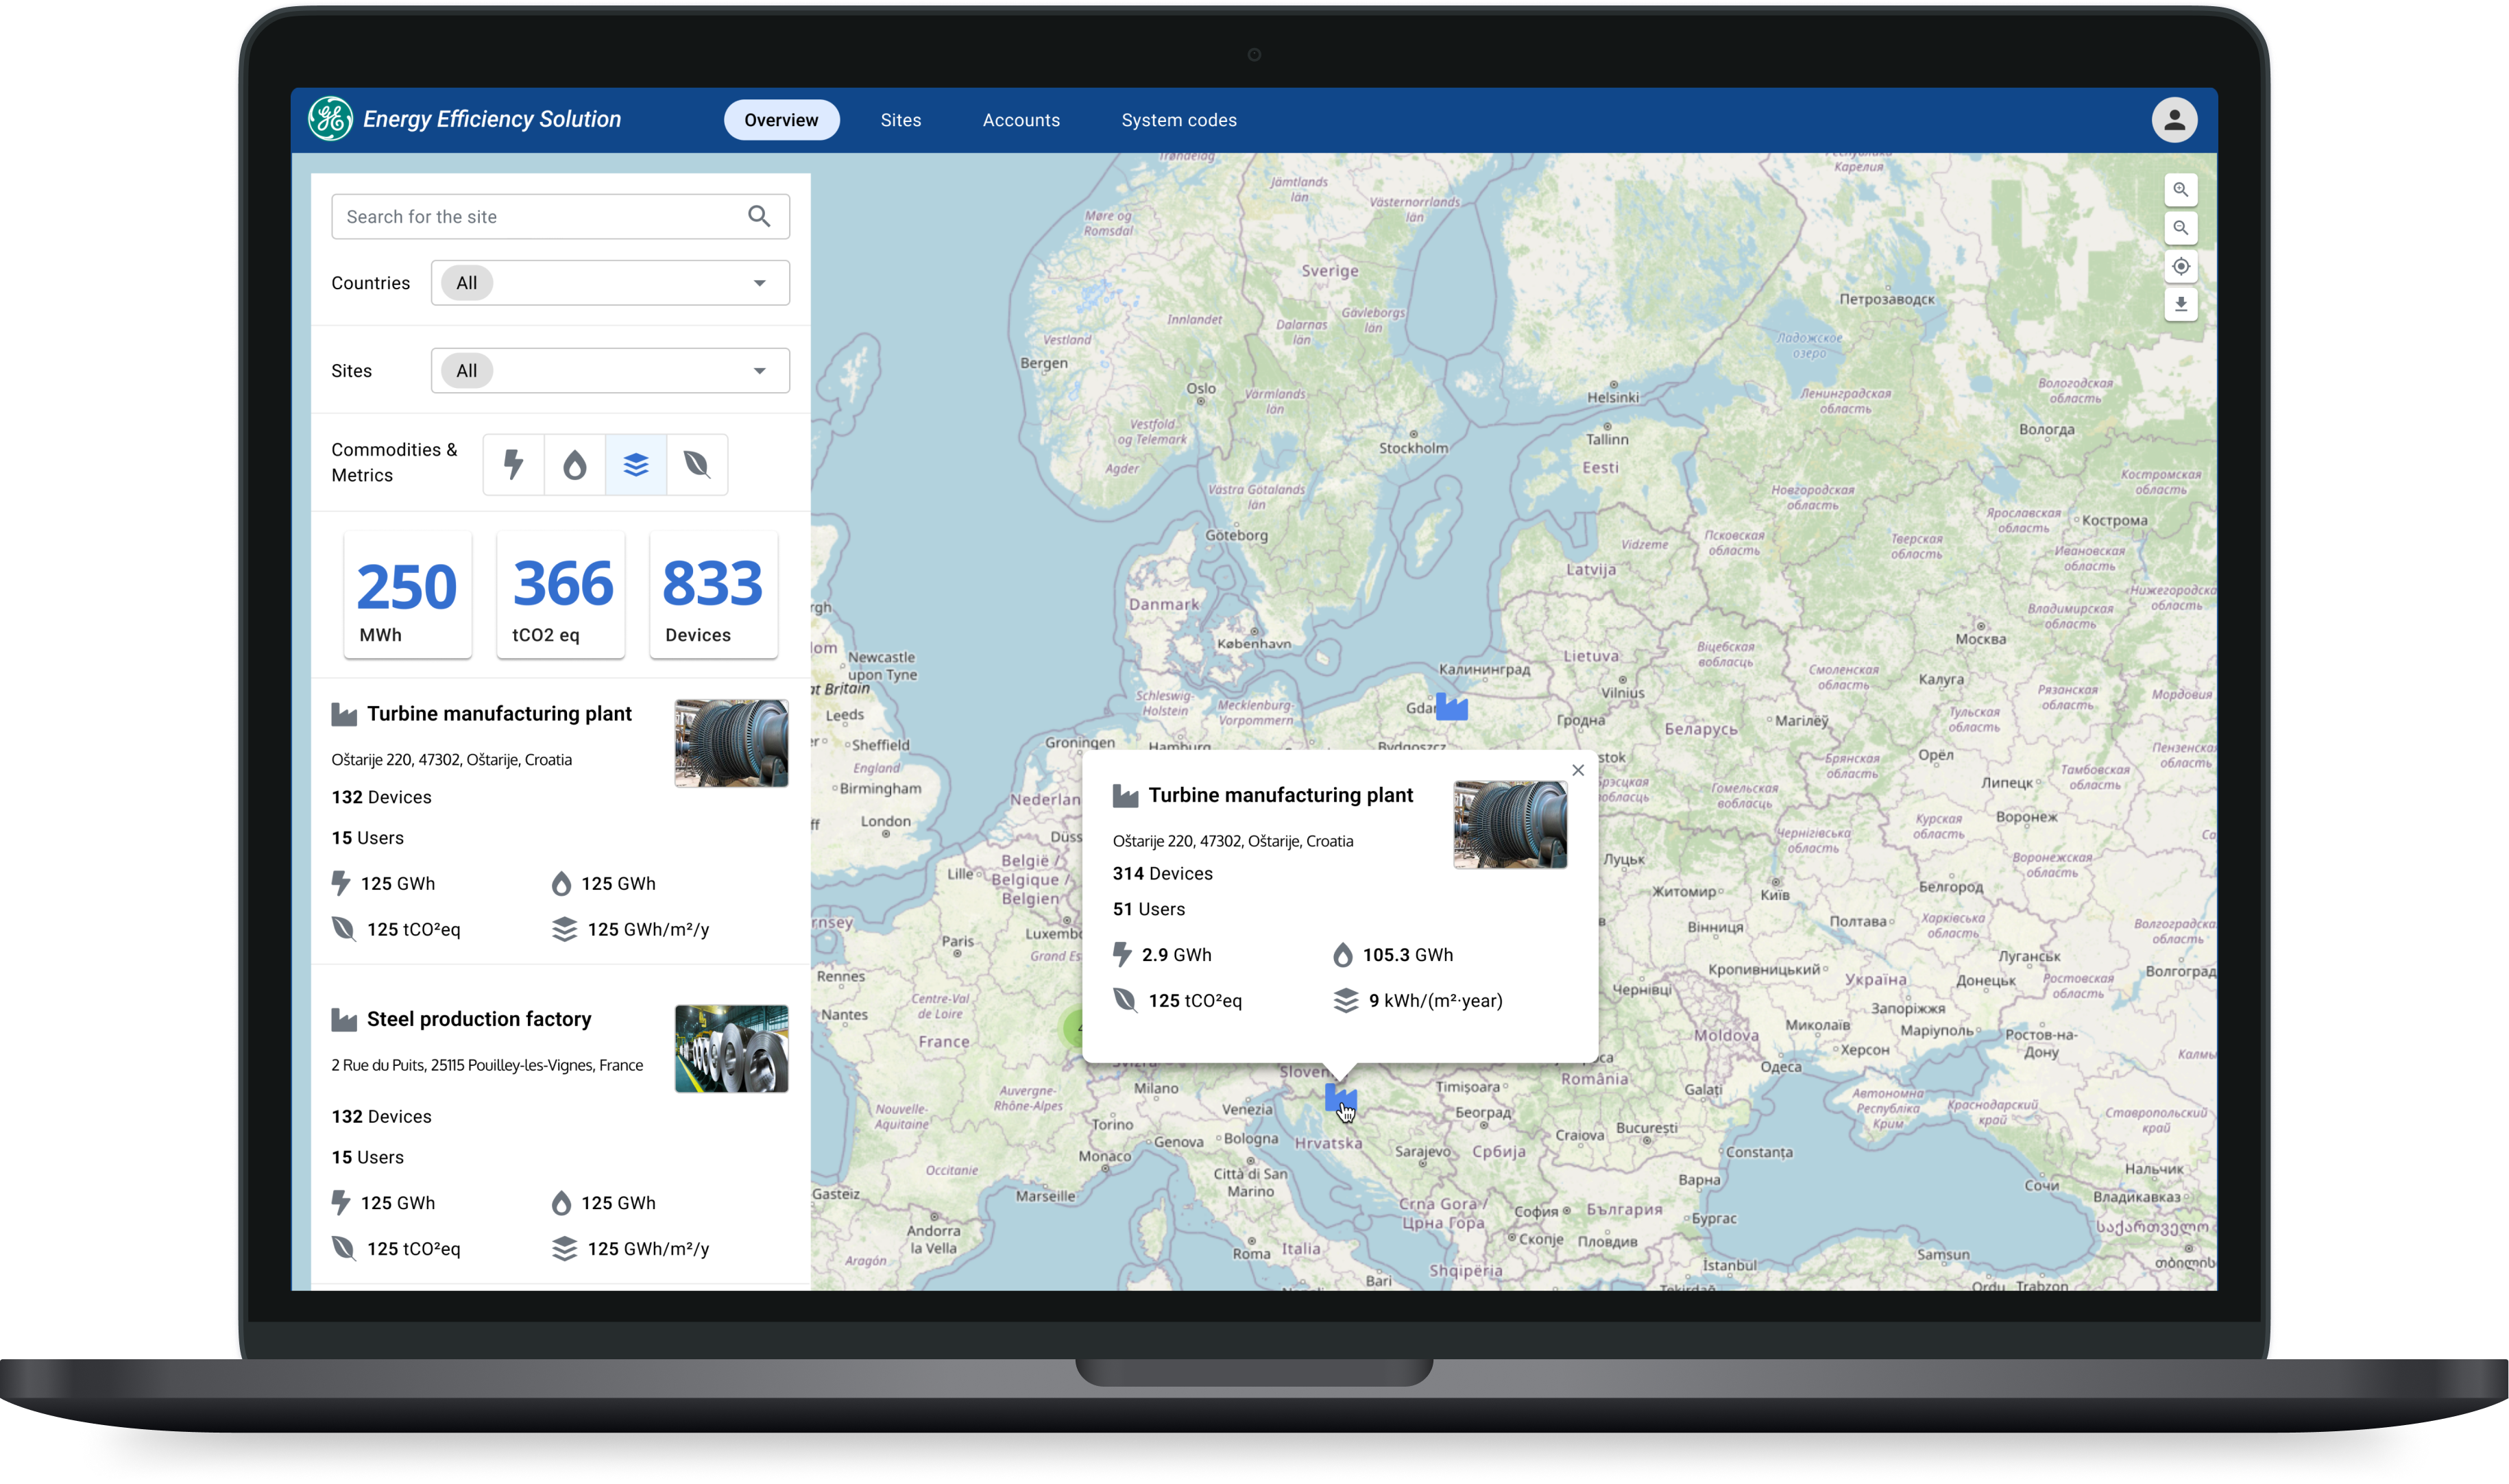Click the 366 tCO2 eq summary card

(561, 595)
